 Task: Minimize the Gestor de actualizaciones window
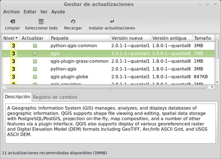coord(200,5)
